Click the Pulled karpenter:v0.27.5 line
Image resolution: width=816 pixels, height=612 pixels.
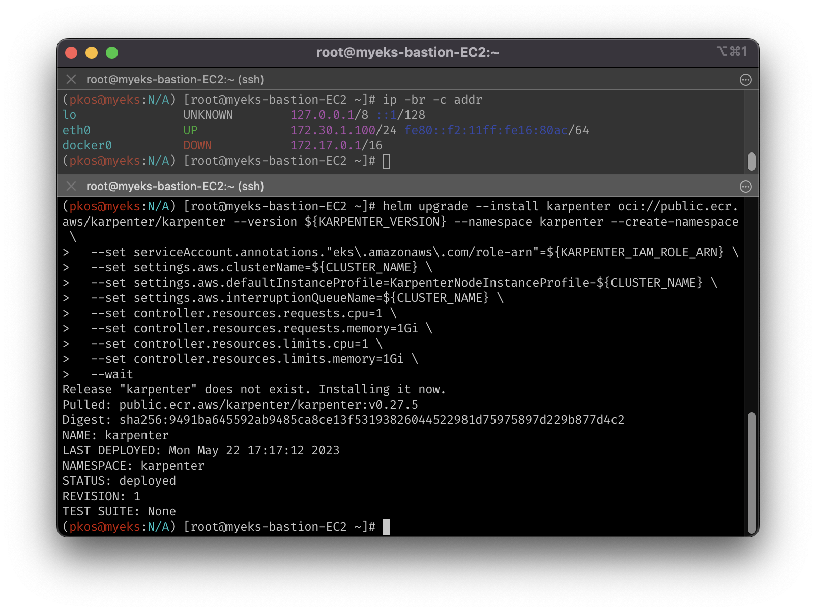(240, 405)
